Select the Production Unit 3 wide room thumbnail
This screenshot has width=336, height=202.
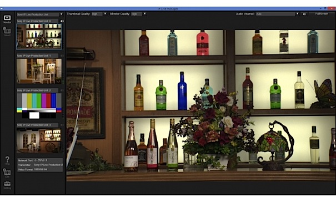point(39,140)
